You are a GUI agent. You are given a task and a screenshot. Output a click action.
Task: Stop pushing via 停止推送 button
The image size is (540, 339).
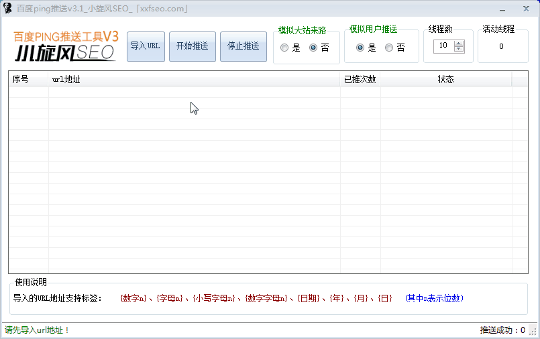pos(243,46)
